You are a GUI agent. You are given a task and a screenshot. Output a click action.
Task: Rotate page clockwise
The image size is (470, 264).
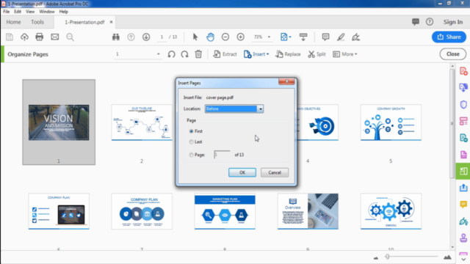(184, 54)
